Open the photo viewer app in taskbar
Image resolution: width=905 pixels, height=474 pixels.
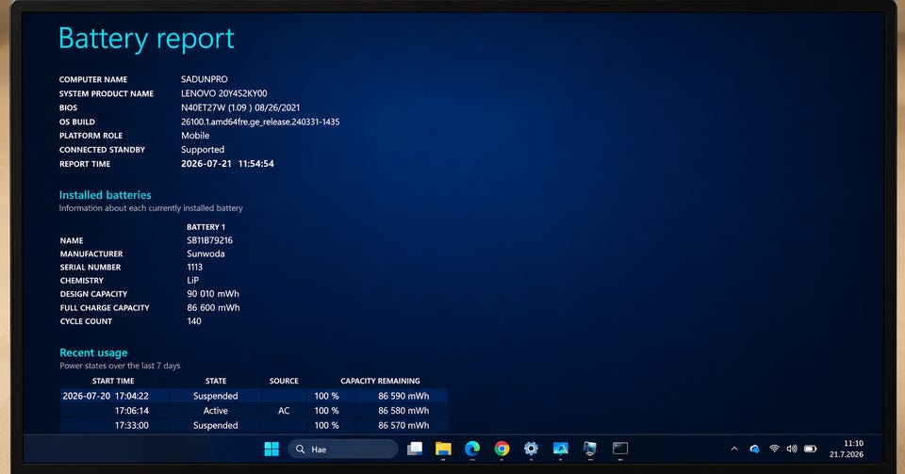pyautogui.click(x=560, y=449)
